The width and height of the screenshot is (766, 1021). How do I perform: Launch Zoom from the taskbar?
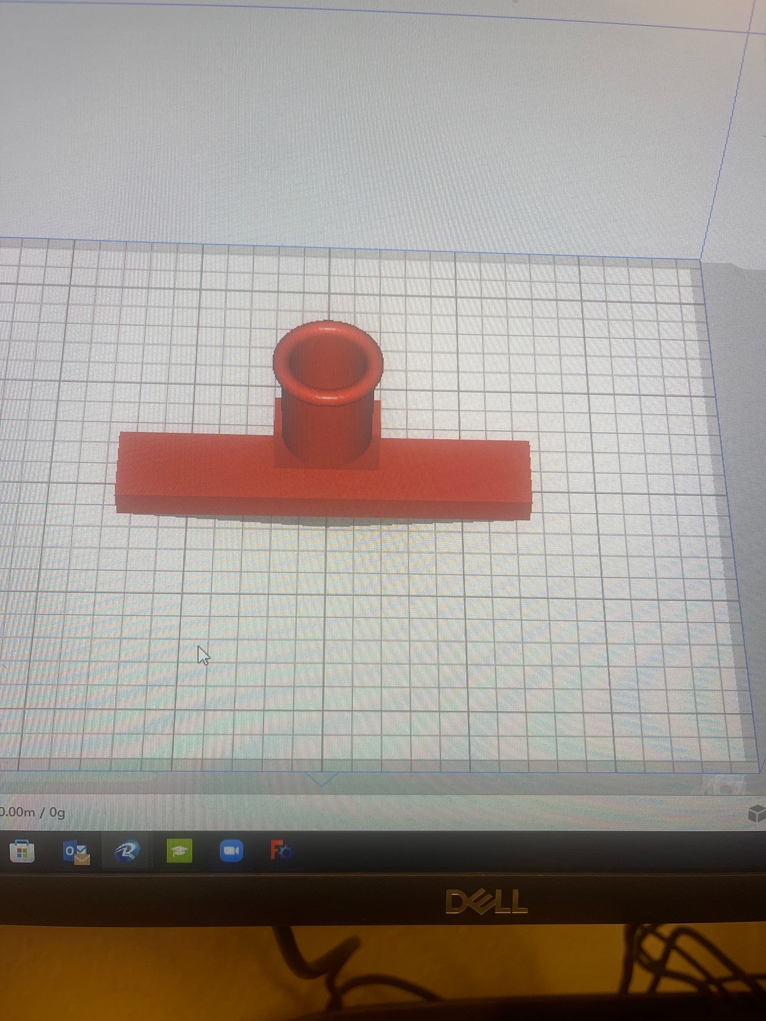[231, 851]
